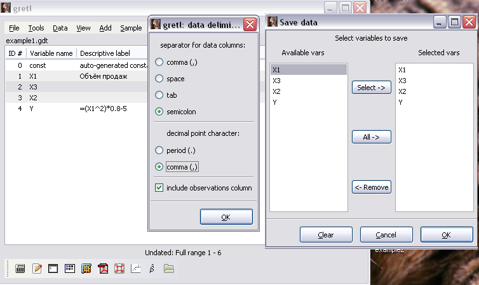Image resolution: width=479 pixels, height=285 pixels.
Task: Click Cancel in Save data
Action: tap(386, 235)
